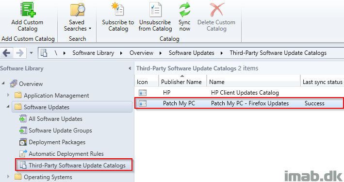Image resolution: width=344 pixels, height=182 pixels.
Task: Open Automatic Deployment Rules node
Action: click(x=66, y=154)
